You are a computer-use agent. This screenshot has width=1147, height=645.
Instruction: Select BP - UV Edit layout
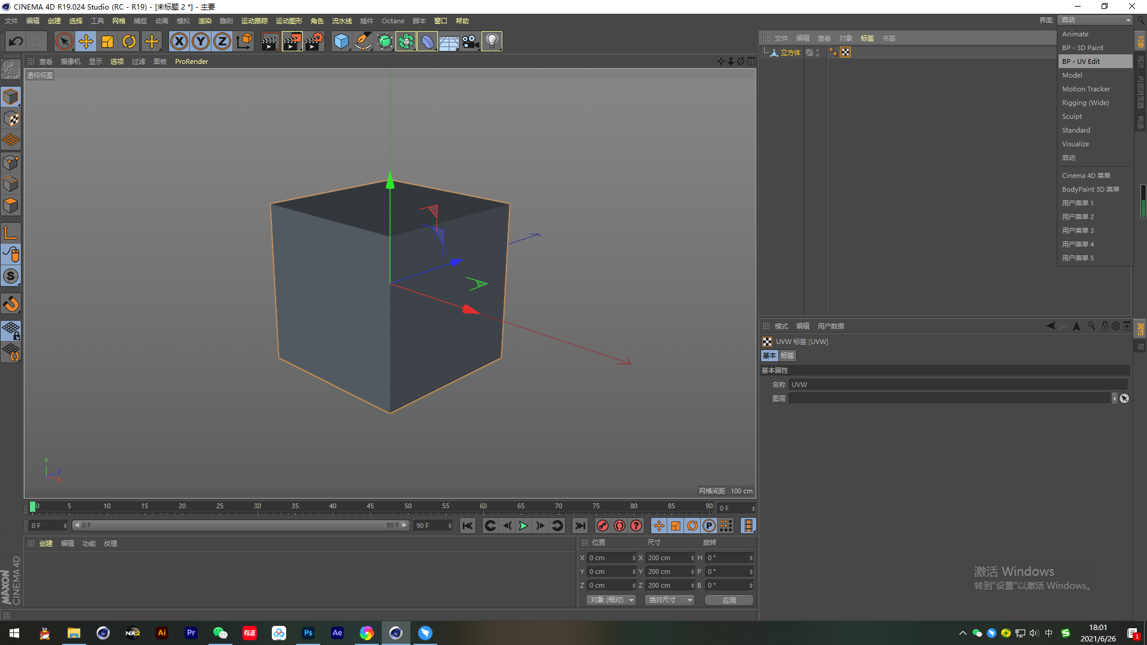tap(1081, 62)
